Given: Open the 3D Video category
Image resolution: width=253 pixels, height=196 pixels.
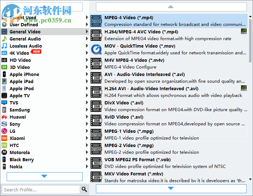Looking at the screenshot, I should (45, 67).
